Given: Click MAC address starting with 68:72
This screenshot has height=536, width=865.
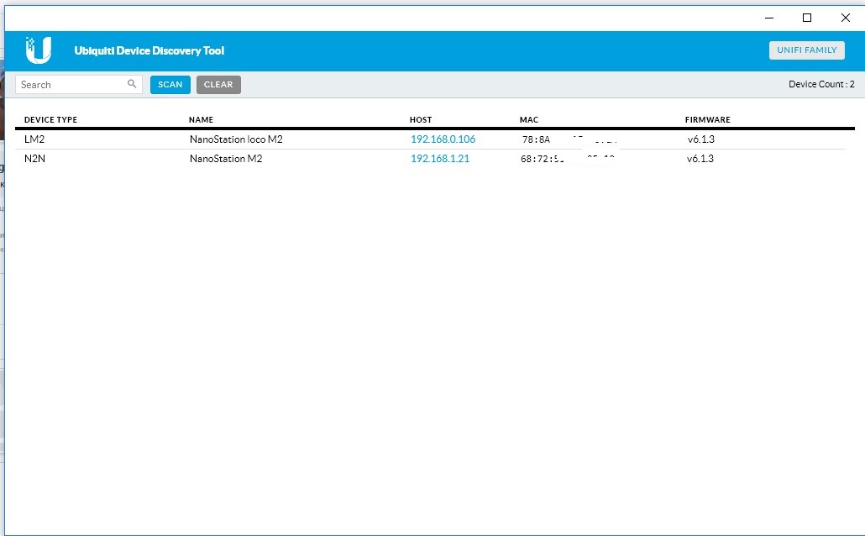Looking at the screenshot, I should 568,159.
